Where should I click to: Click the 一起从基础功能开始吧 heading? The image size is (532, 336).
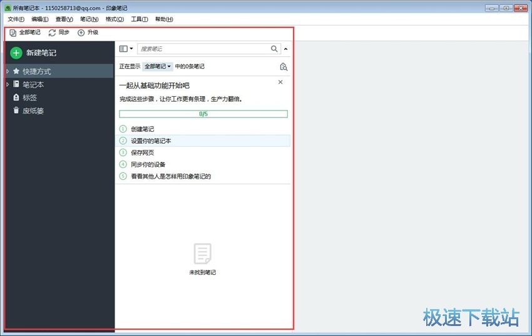click(155, 86)
